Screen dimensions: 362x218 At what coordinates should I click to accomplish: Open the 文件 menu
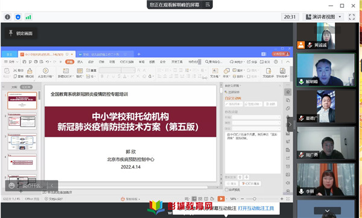click(x=11, y=62)
